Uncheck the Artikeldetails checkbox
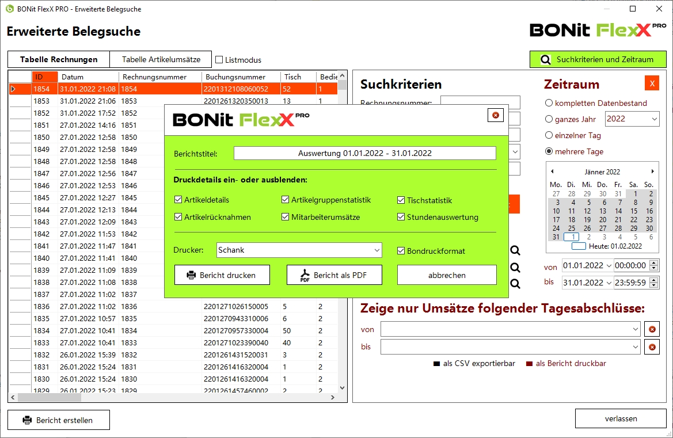Screen dimensions: 673x438 point(178,200)
